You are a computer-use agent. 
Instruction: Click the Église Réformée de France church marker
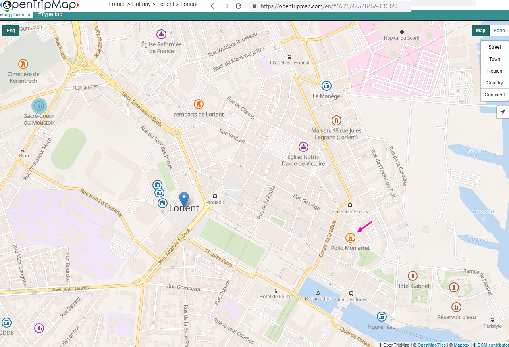point(161,34)
